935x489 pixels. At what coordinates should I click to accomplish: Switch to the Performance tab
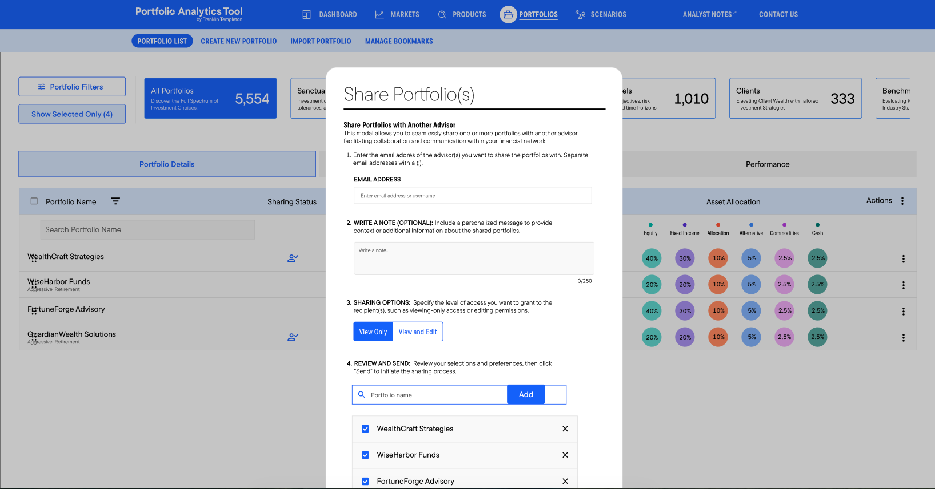coord(768,164)
